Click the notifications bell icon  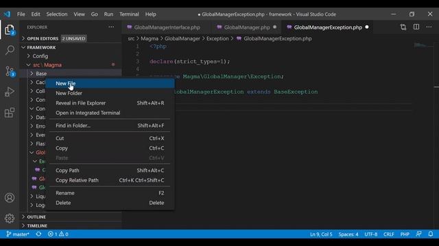pyautogui.click(x=431, y=234)
